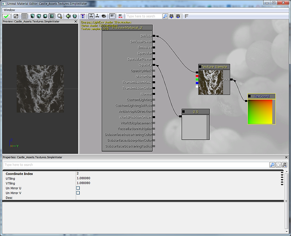291x236 pixels.
Task: Click the VTiling value 1.000000
Action: [x=84, y=183]
